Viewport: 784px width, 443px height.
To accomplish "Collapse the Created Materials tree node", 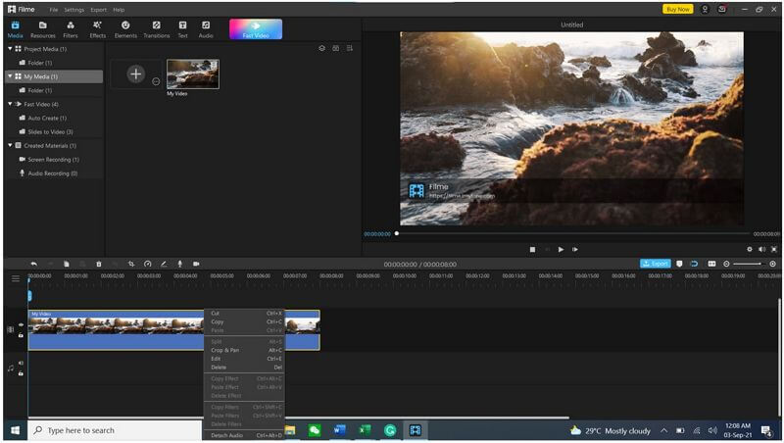I will pyautogui.click(x=10, y=145).
